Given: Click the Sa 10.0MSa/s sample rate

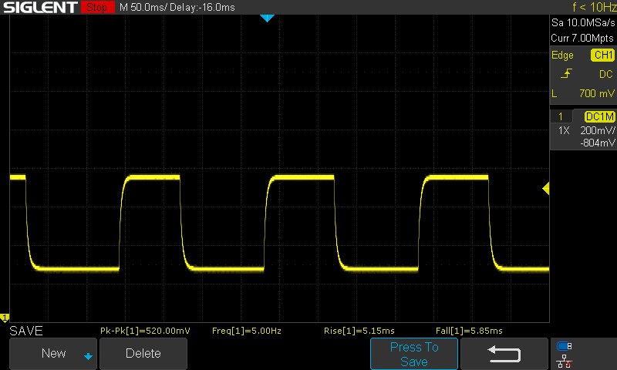Looking at the screenshot, I should (x=583, y=23).
